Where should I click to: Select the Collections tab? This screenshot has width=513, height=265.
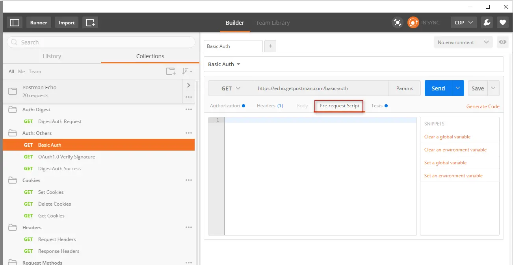click(150, 56)
